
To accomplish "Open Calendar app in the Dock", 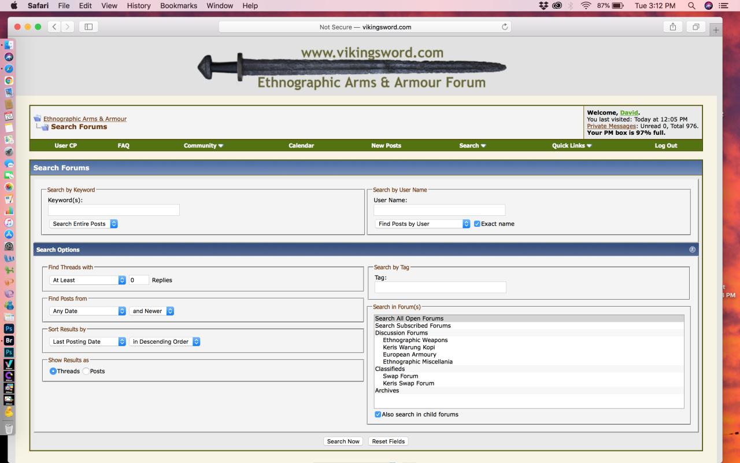I will [x=9, y=116].
